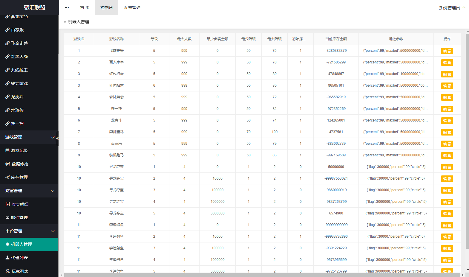Viewport: 469px width, 277px height.
Task: Click 编辑 for the 飞禽走兽 row
Action: [x=447, y=51]
